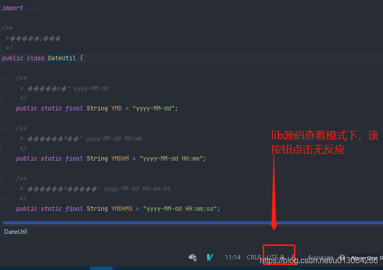
Task: Click the YMDHMS constant name
Action: pyautogui.click(x=122, y=209)
